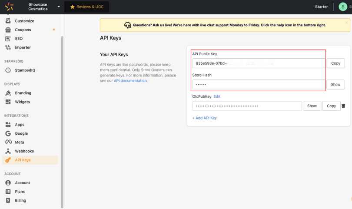Show the Store Hash value
The image size is (352, 209).
coord(335,84)
